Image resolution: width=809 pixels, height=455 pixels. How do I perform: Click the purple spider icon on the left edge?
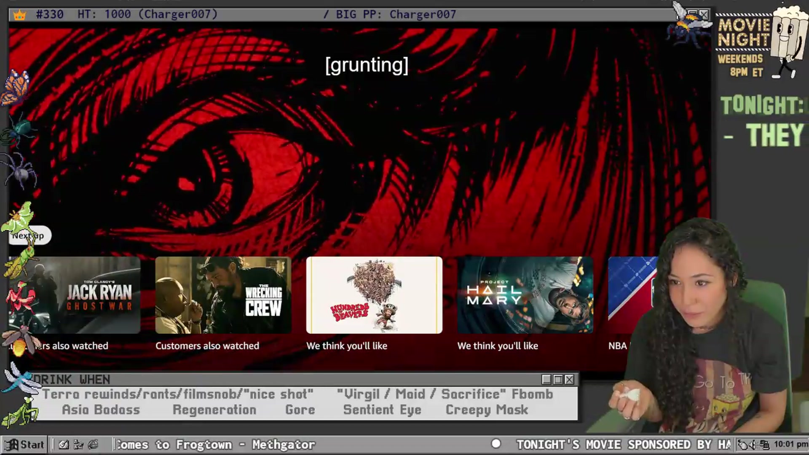[19, 171]
